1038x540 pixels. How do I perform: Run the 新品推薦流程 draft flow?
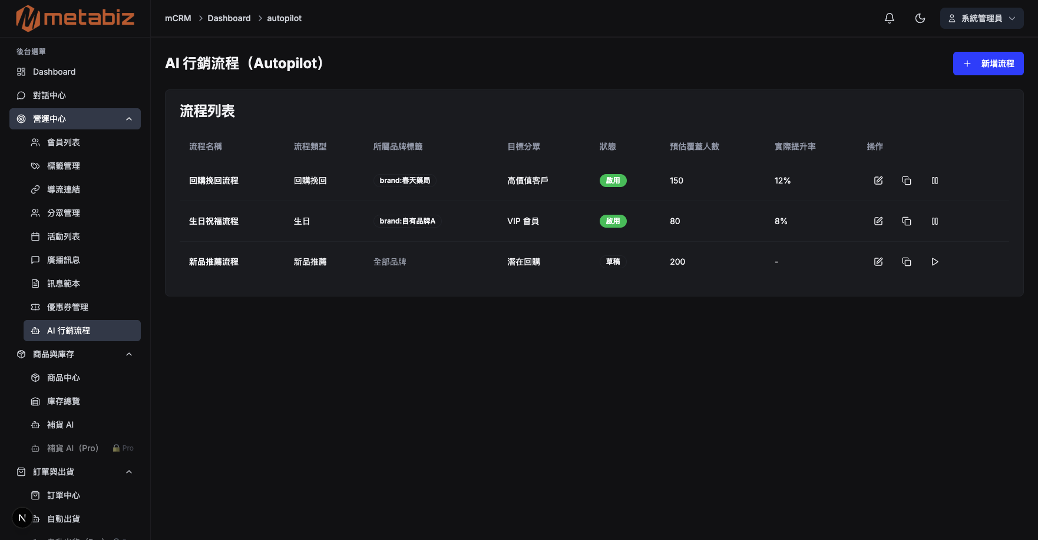(x=934, y=262)
